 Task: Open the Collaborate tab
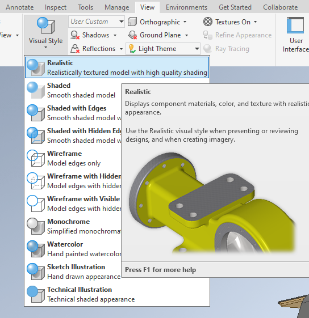[x=281, y=7]
